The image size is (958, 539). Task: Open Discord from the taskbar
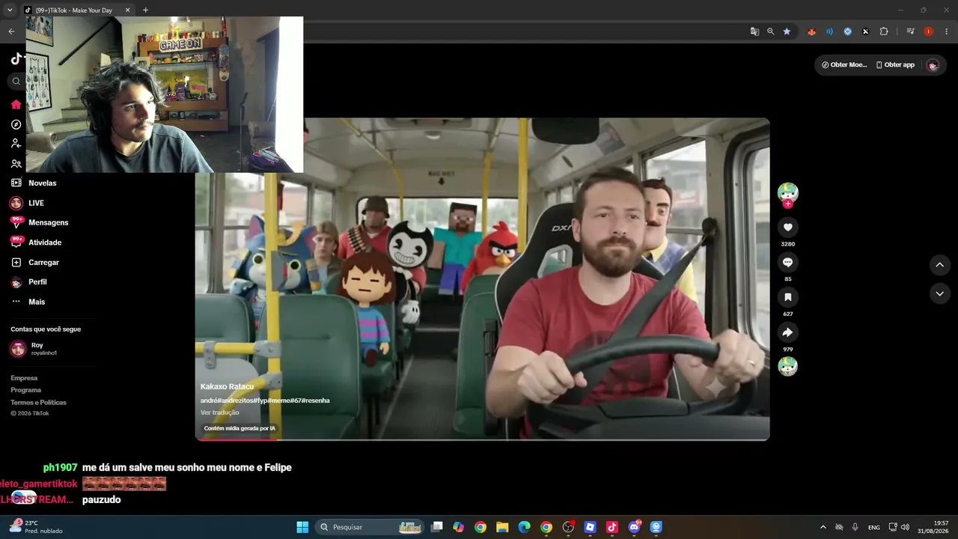coord(635,527)
